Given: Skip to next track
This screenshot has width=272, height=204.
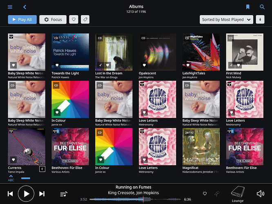Looking at the screenshot, I should point(42,194).
